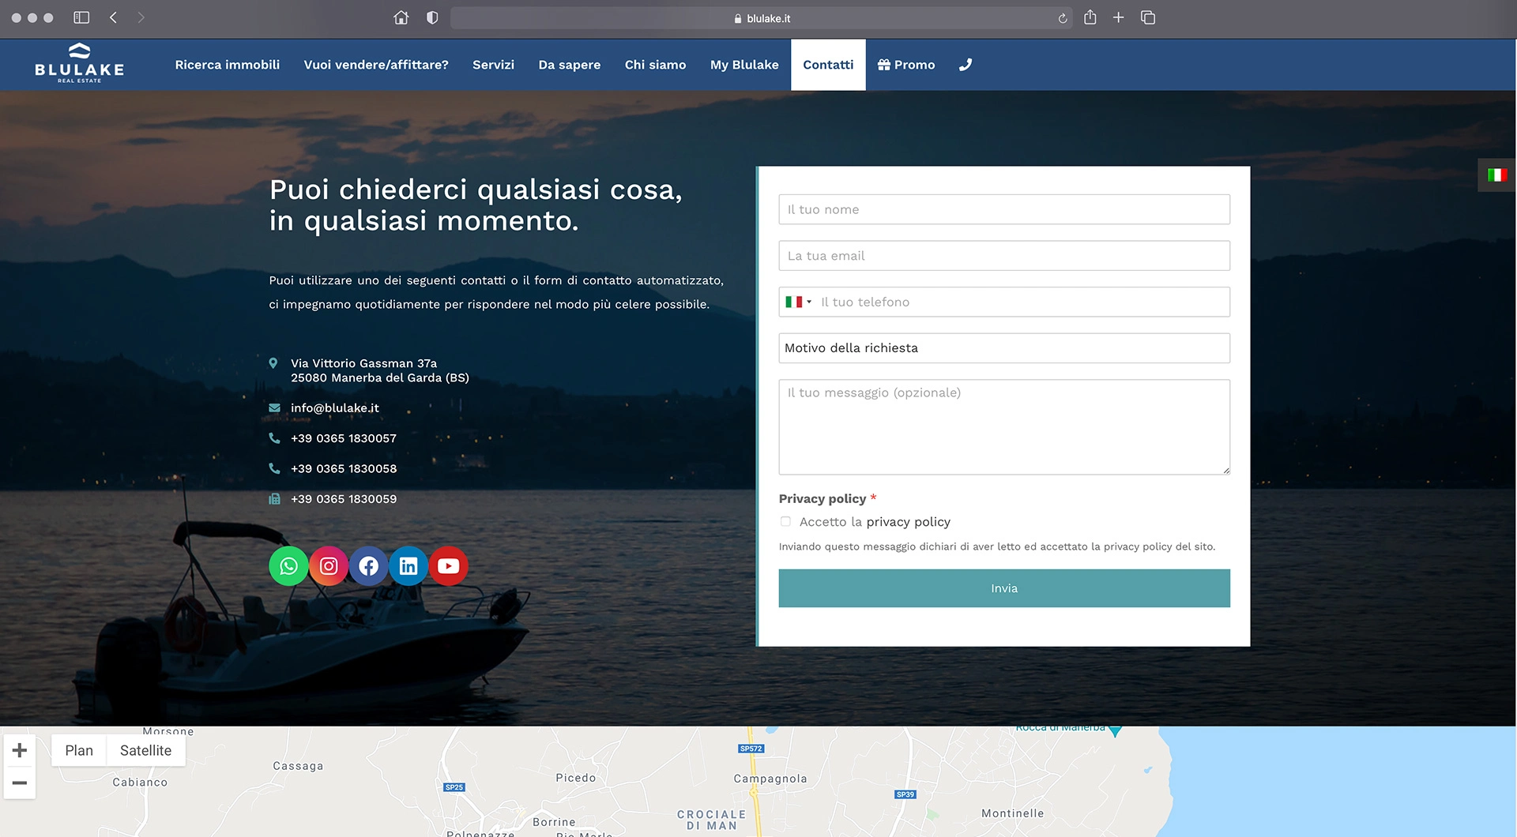Click the location pin icon by address
Screen dimensions: 1517x837
tap(273, 363)
